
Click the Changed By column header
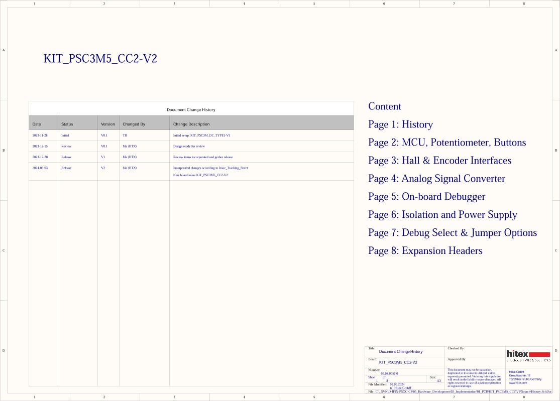[134, 124]
